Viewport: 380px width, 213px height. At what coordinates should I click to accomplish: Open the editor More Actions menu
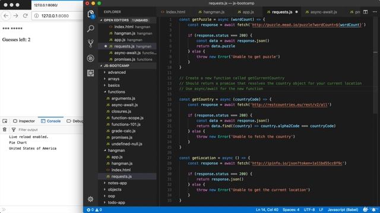click(x=375, y=12)
